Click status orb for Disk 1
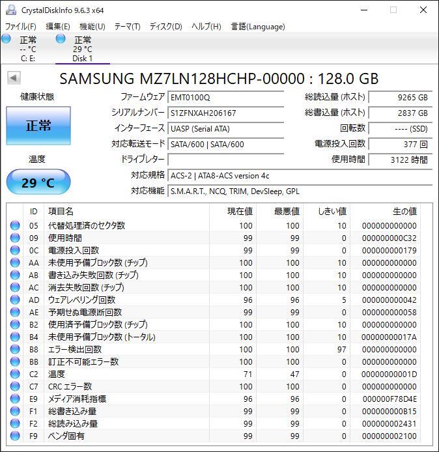Screen dimensions: 439x452 pyautogui.click(x=61, y=38)
